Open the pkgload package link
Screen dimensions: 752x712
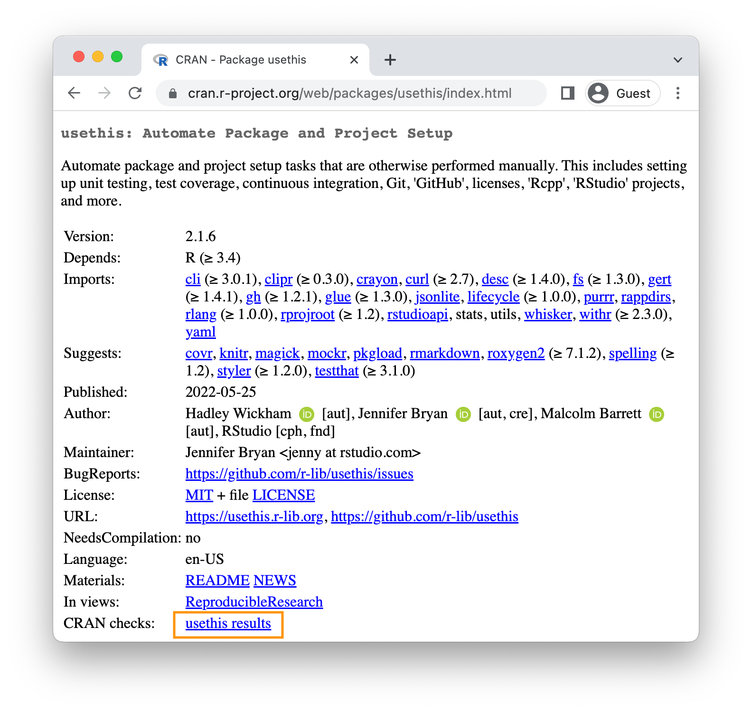378,353
